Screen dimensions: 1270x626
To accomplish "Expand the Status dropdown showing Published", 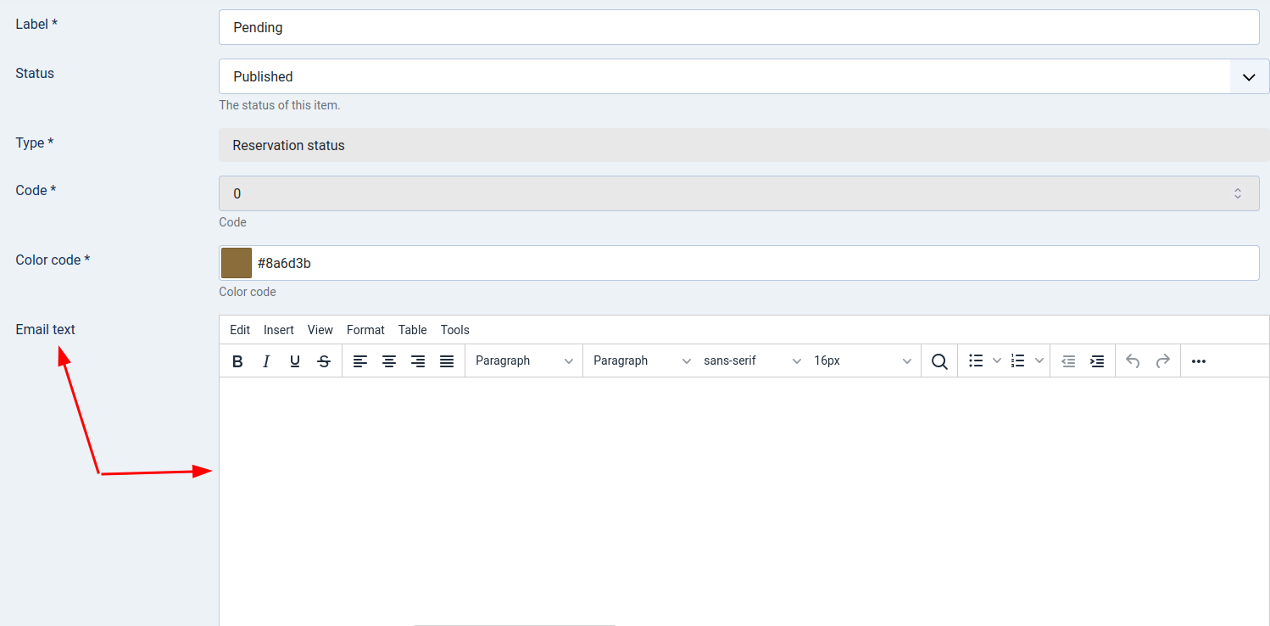I will (1249, 76).
